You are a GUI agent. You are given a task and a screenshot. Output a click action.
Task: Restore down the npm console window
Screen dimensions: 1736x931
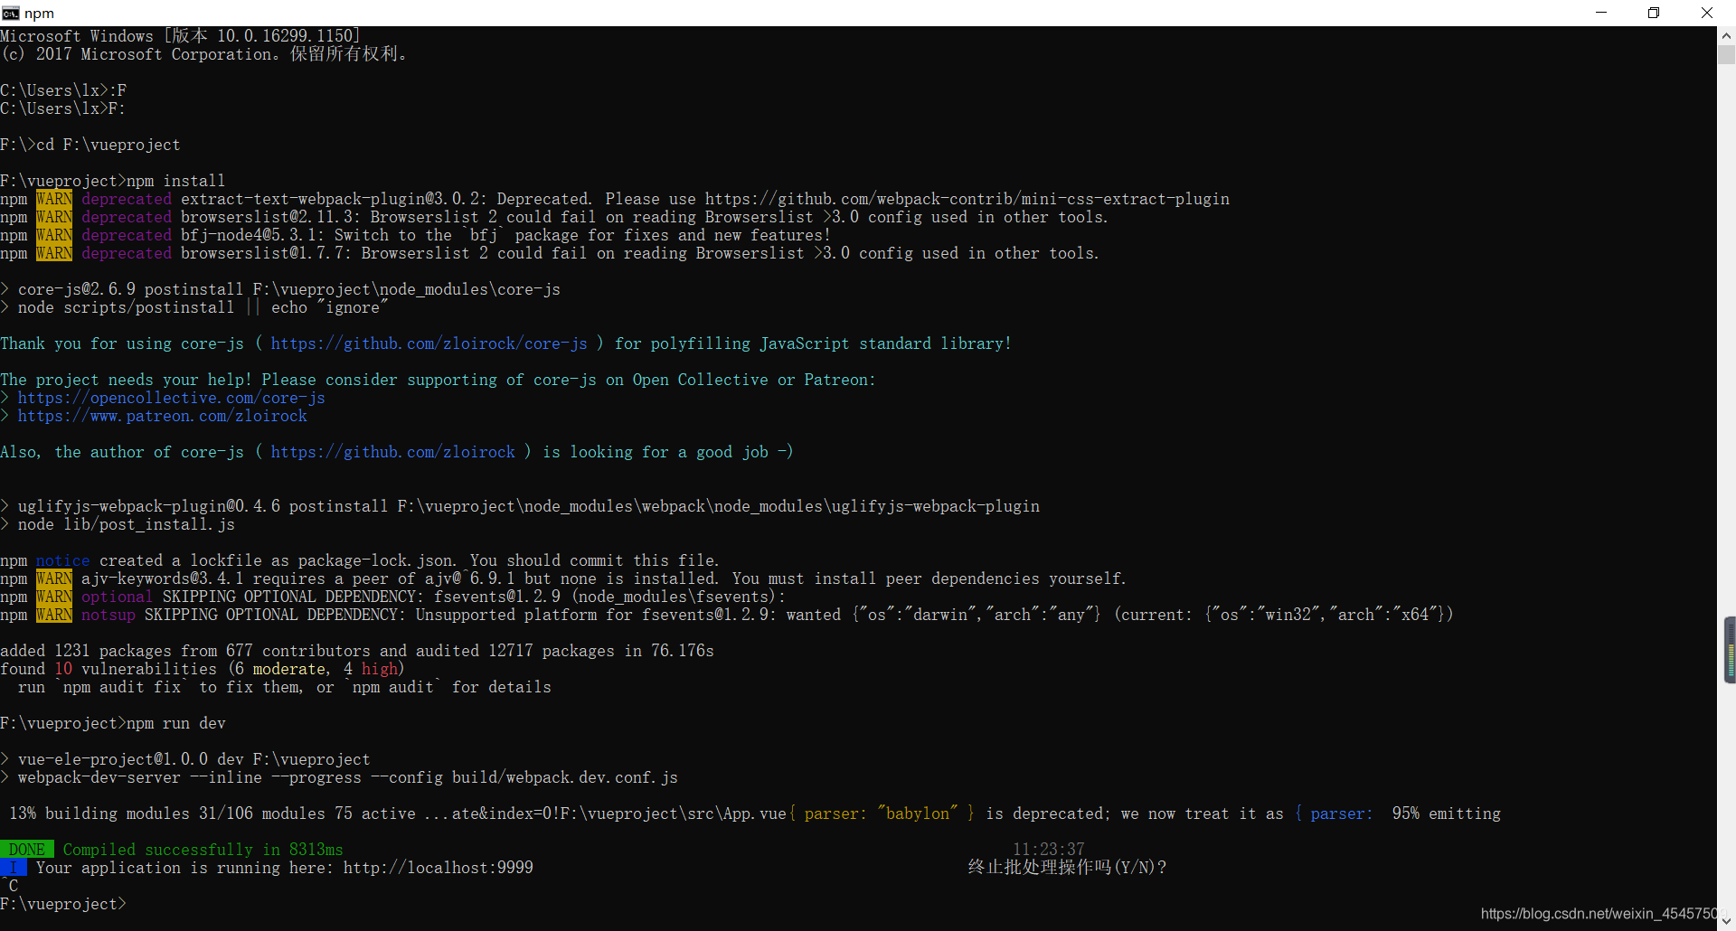1654,13
